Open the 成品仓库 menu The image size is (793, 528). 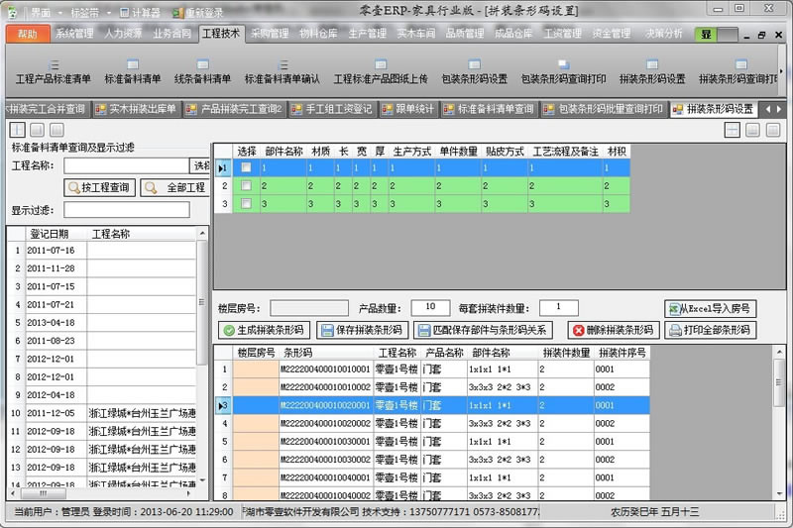click(x=513, y=34)
